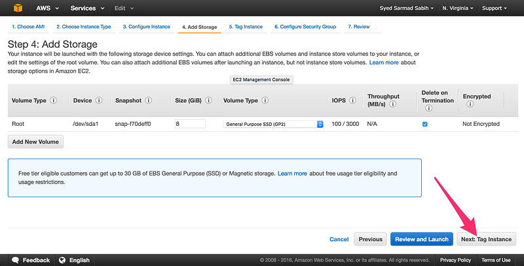Open info icon beside IOPS header
Viewport: 524px width, 266px height.
pyautogui.click(x=352, y=100)
